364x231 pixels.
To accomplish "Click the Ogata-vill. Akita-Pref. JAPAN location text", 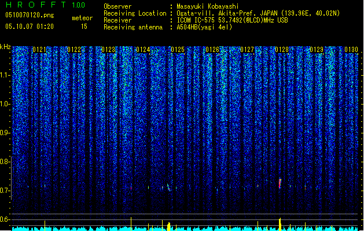I will pyautogui.click(x=258, y=13).
